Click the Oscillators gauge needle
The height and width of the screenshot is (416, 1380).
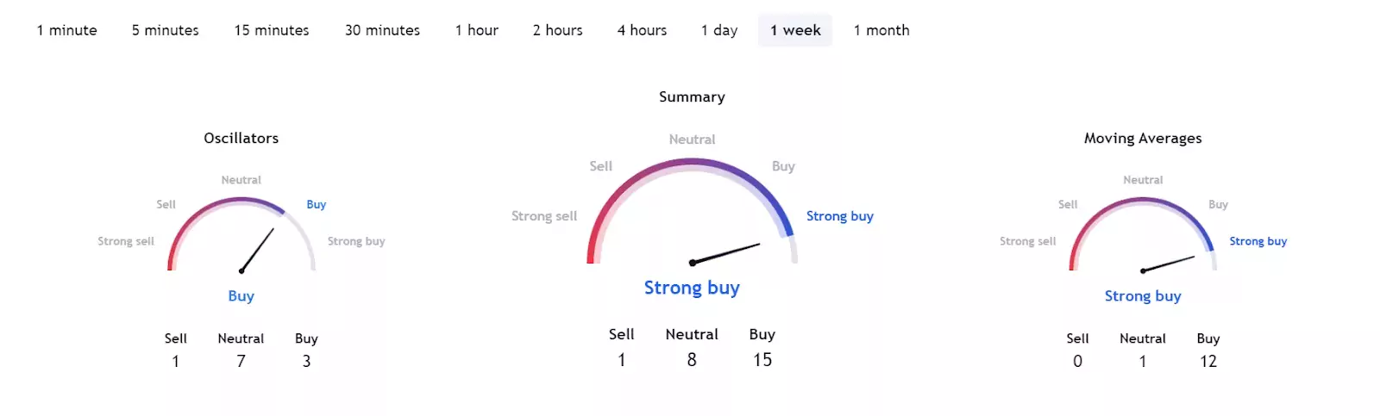click(257, 250)
